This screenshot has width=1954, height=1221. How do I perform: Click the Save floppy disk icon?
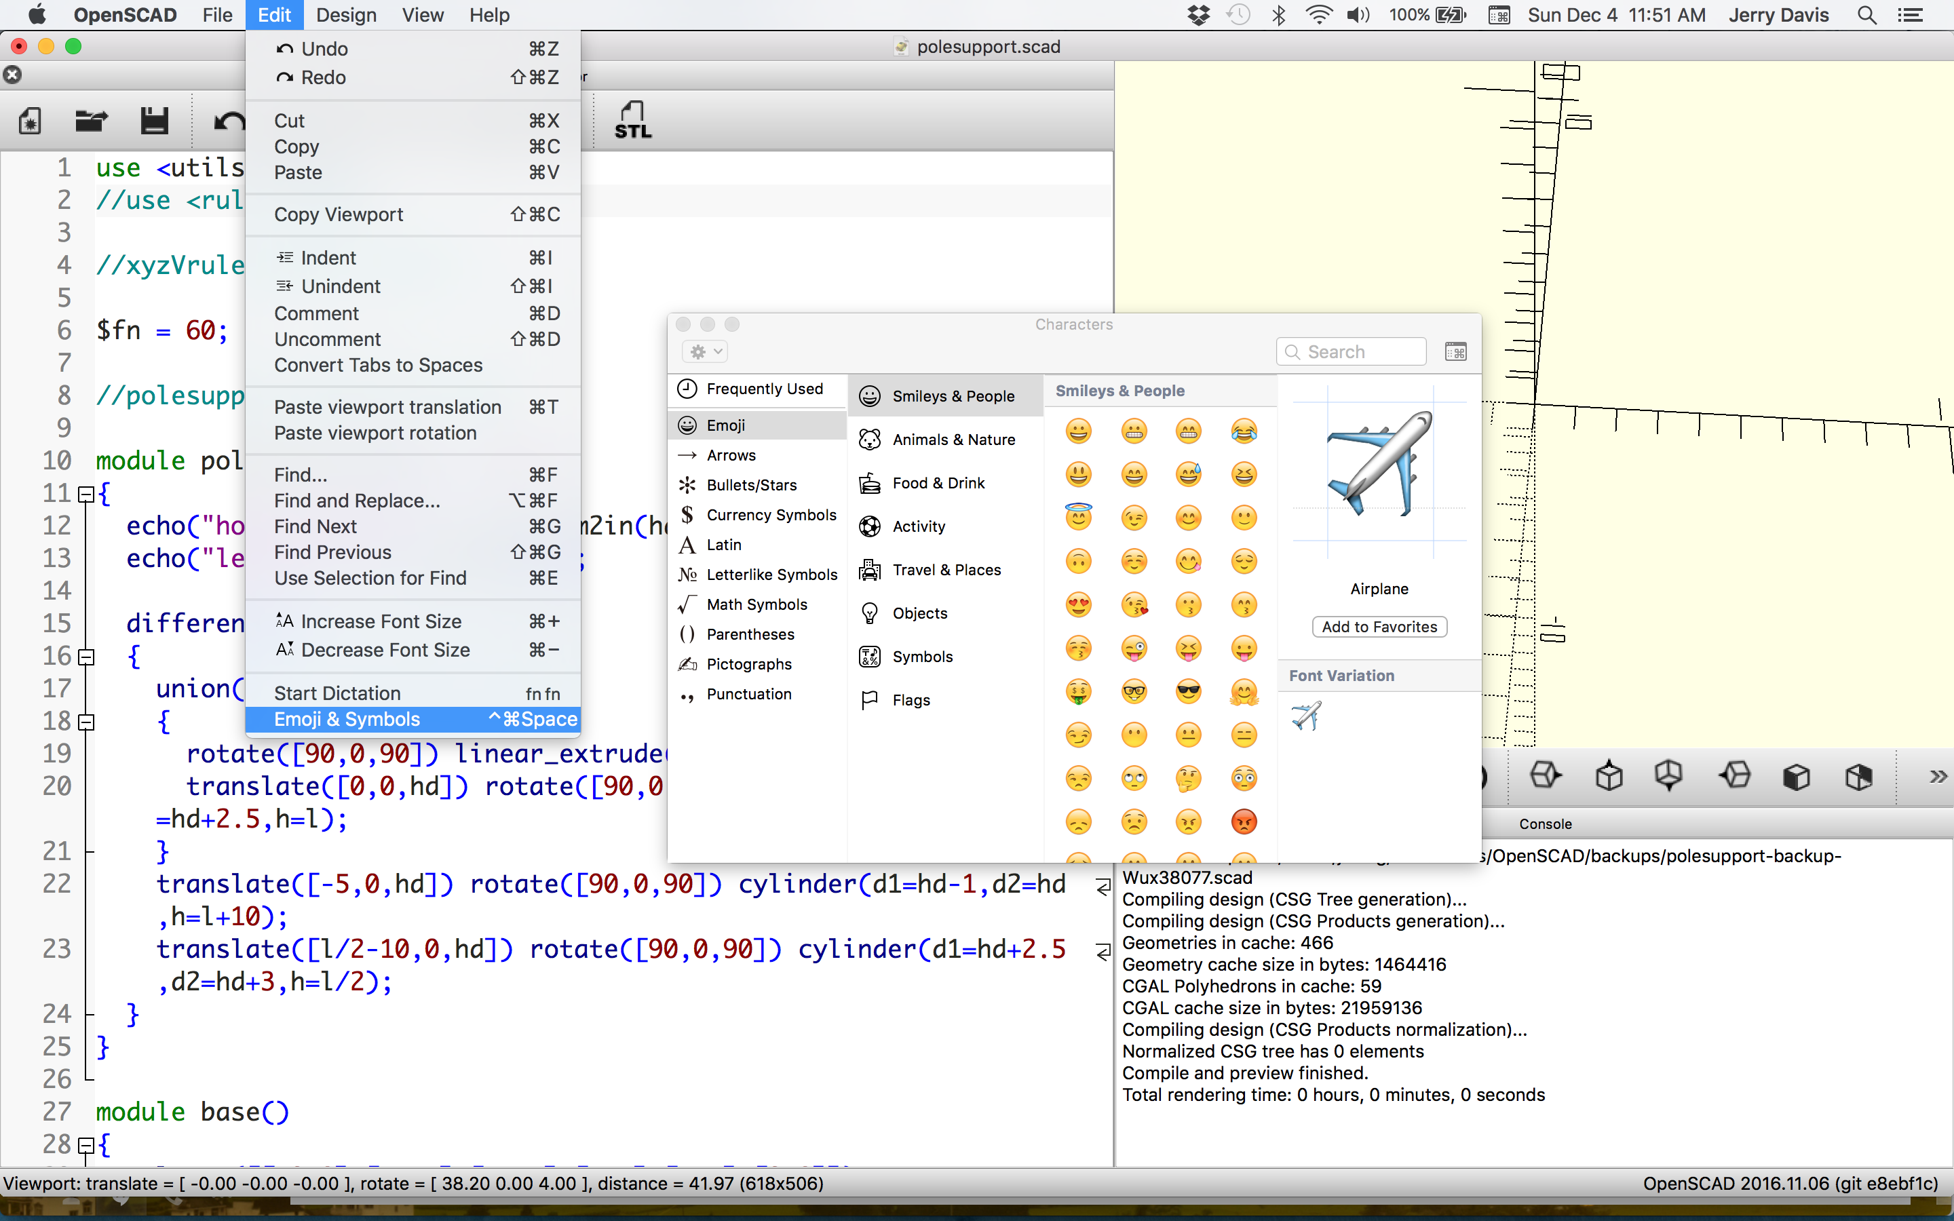tap(153, 121)
